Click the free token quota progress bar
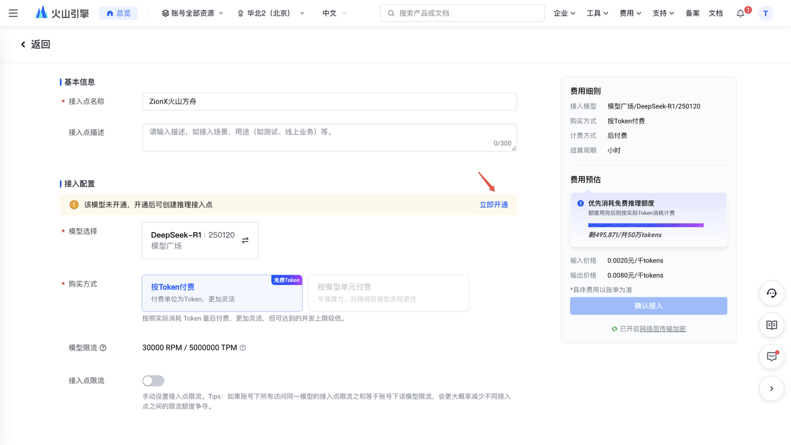The width and height of the screenshot is (791, 445). coord(646,225)
